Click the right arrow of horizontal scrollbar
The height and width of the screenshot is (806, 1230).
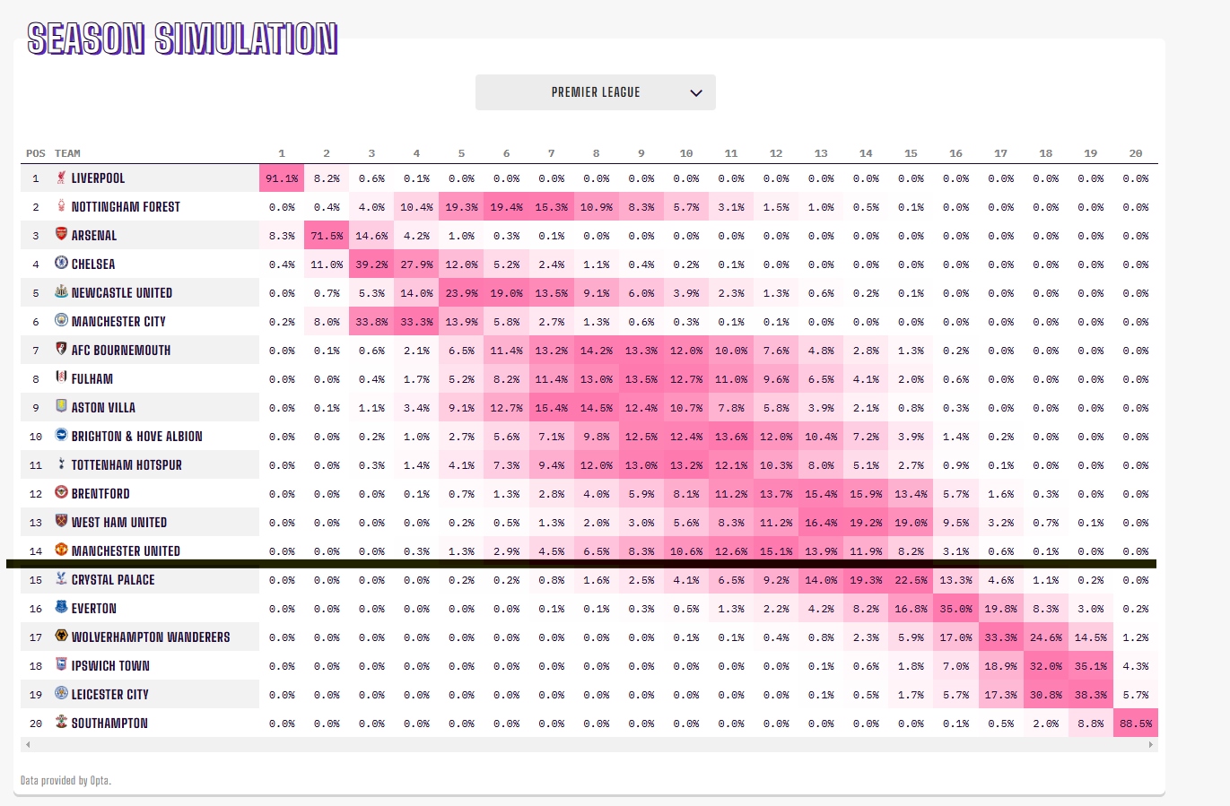point(1150,745)
